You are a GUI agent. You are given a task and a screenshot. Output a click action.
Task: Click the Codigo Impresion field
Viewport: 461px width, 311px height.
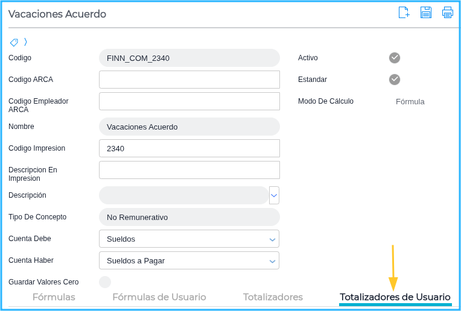click(x=189, y=148)
